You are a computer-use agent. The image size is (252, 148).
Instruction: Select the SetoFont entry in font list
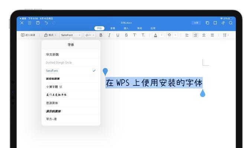[71, 71]
